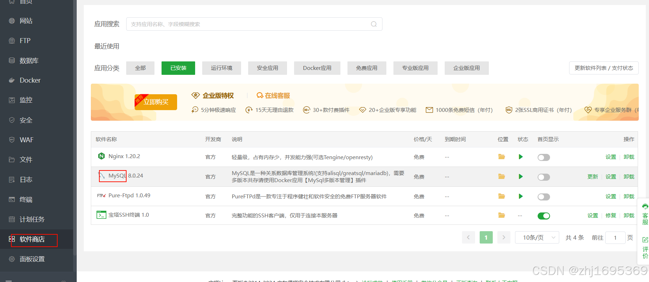649x282 pixels.
Task: Click the 前往 page number input box
Action: (615, 238)
